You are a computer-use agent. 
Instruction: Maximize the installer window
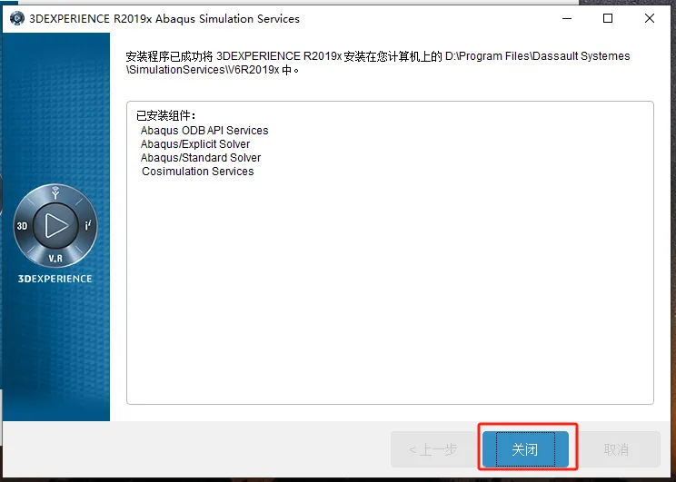[x=608, y=18]
